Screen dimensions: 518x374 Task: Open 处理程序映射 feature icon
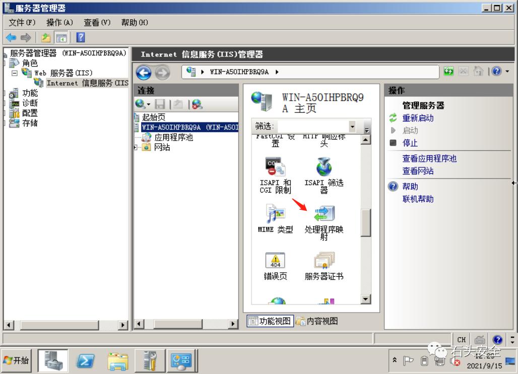[x=323, y=223]
